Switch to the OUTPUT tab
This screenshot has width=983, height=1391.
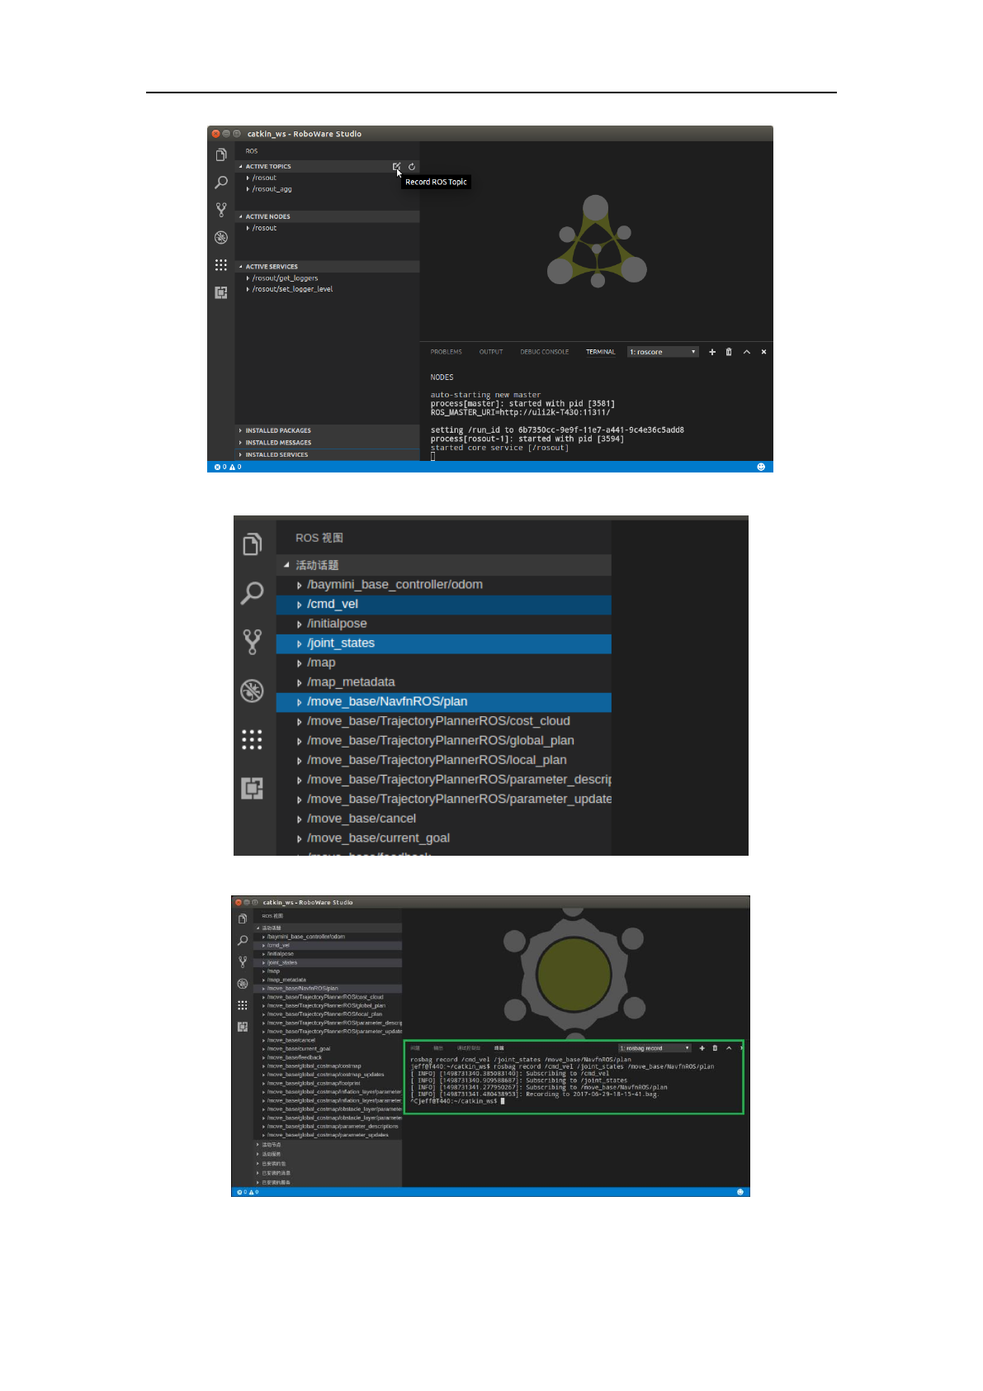pyautogui.click(x=491, y=352)
